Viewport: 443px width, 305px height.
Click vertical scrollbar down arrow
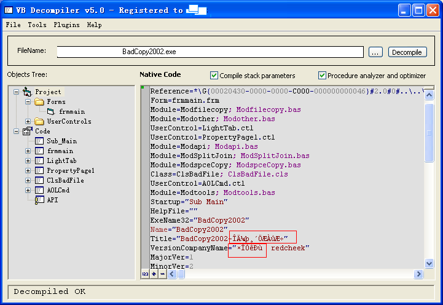[429, 263]
